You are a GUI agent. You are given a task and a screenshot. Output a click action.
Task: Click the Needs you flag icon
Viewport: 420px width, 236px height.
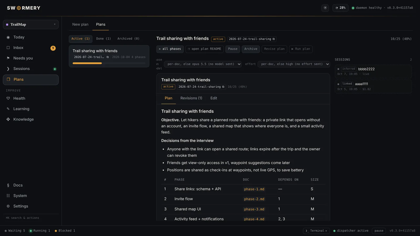[8, 58]
